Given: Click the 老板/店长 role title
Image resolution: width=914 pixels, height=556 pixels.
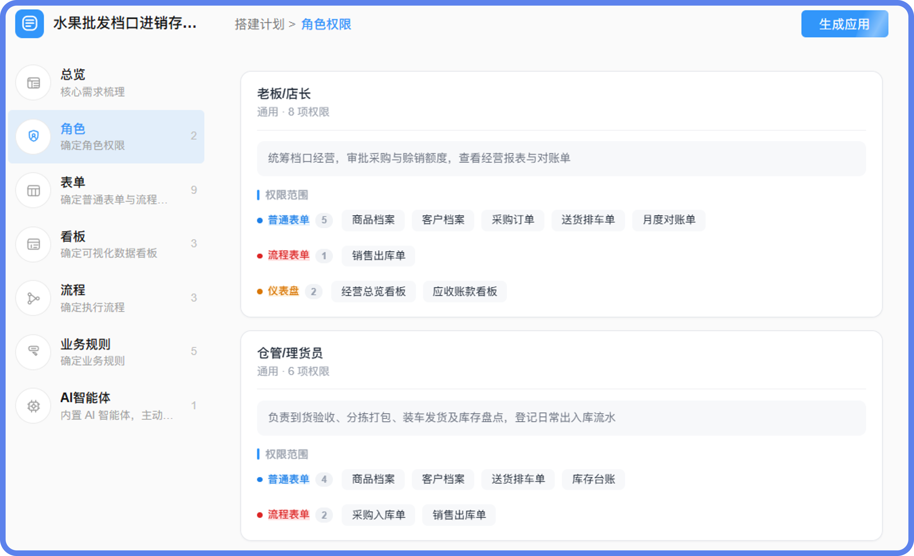Looking at the screenshot, I should [x=284, y=94].
